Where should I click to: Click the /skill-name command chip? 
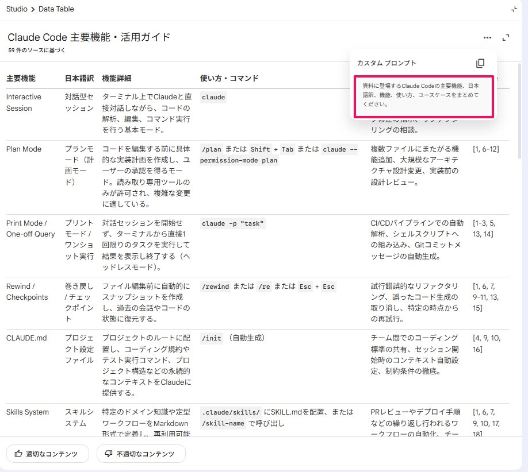point(223,423)
